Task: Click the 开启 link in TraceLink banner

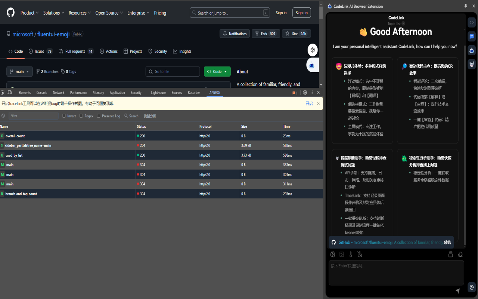Action: point(309,104)
